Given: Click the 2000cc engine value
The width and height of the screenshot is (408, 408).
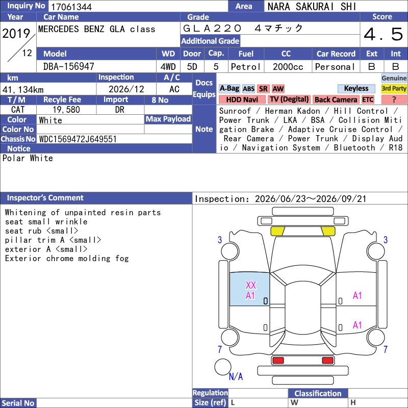Looking at the screenshot, I should [x=288, y=67].
